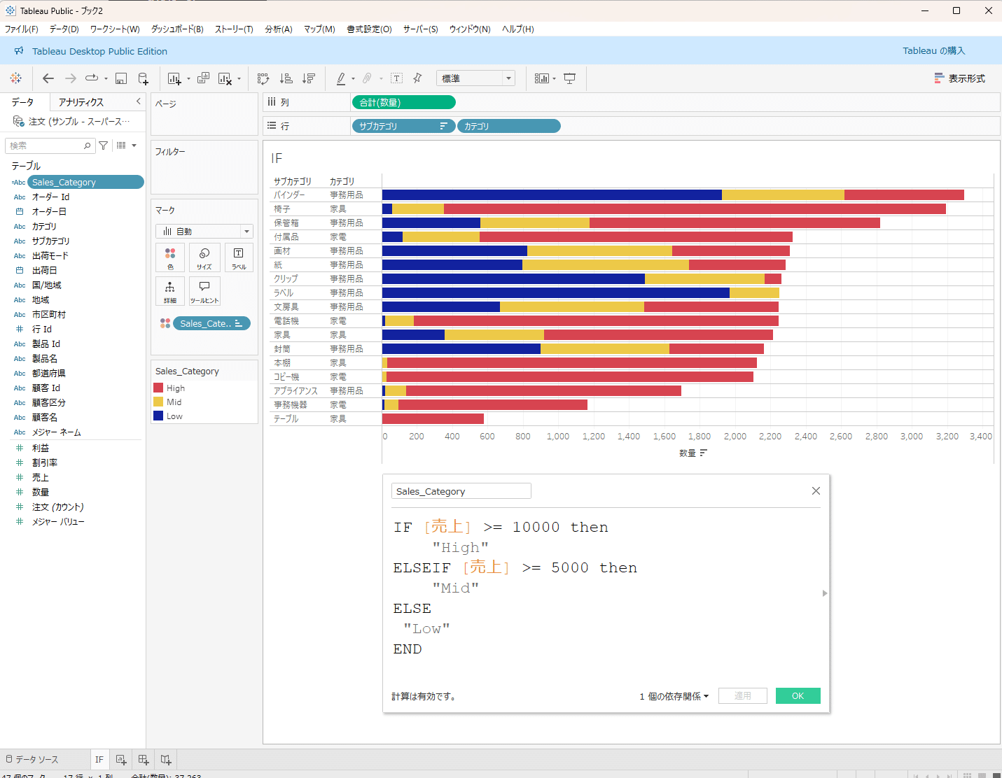Click the data pane search field
1002x778 pixels.
click(x=50, y=146)
